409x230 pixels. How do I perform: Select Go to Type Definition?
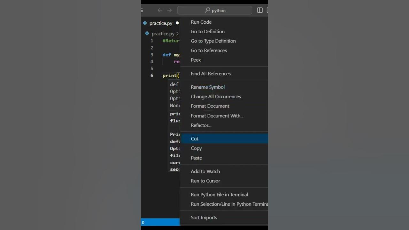click(213, 41)
